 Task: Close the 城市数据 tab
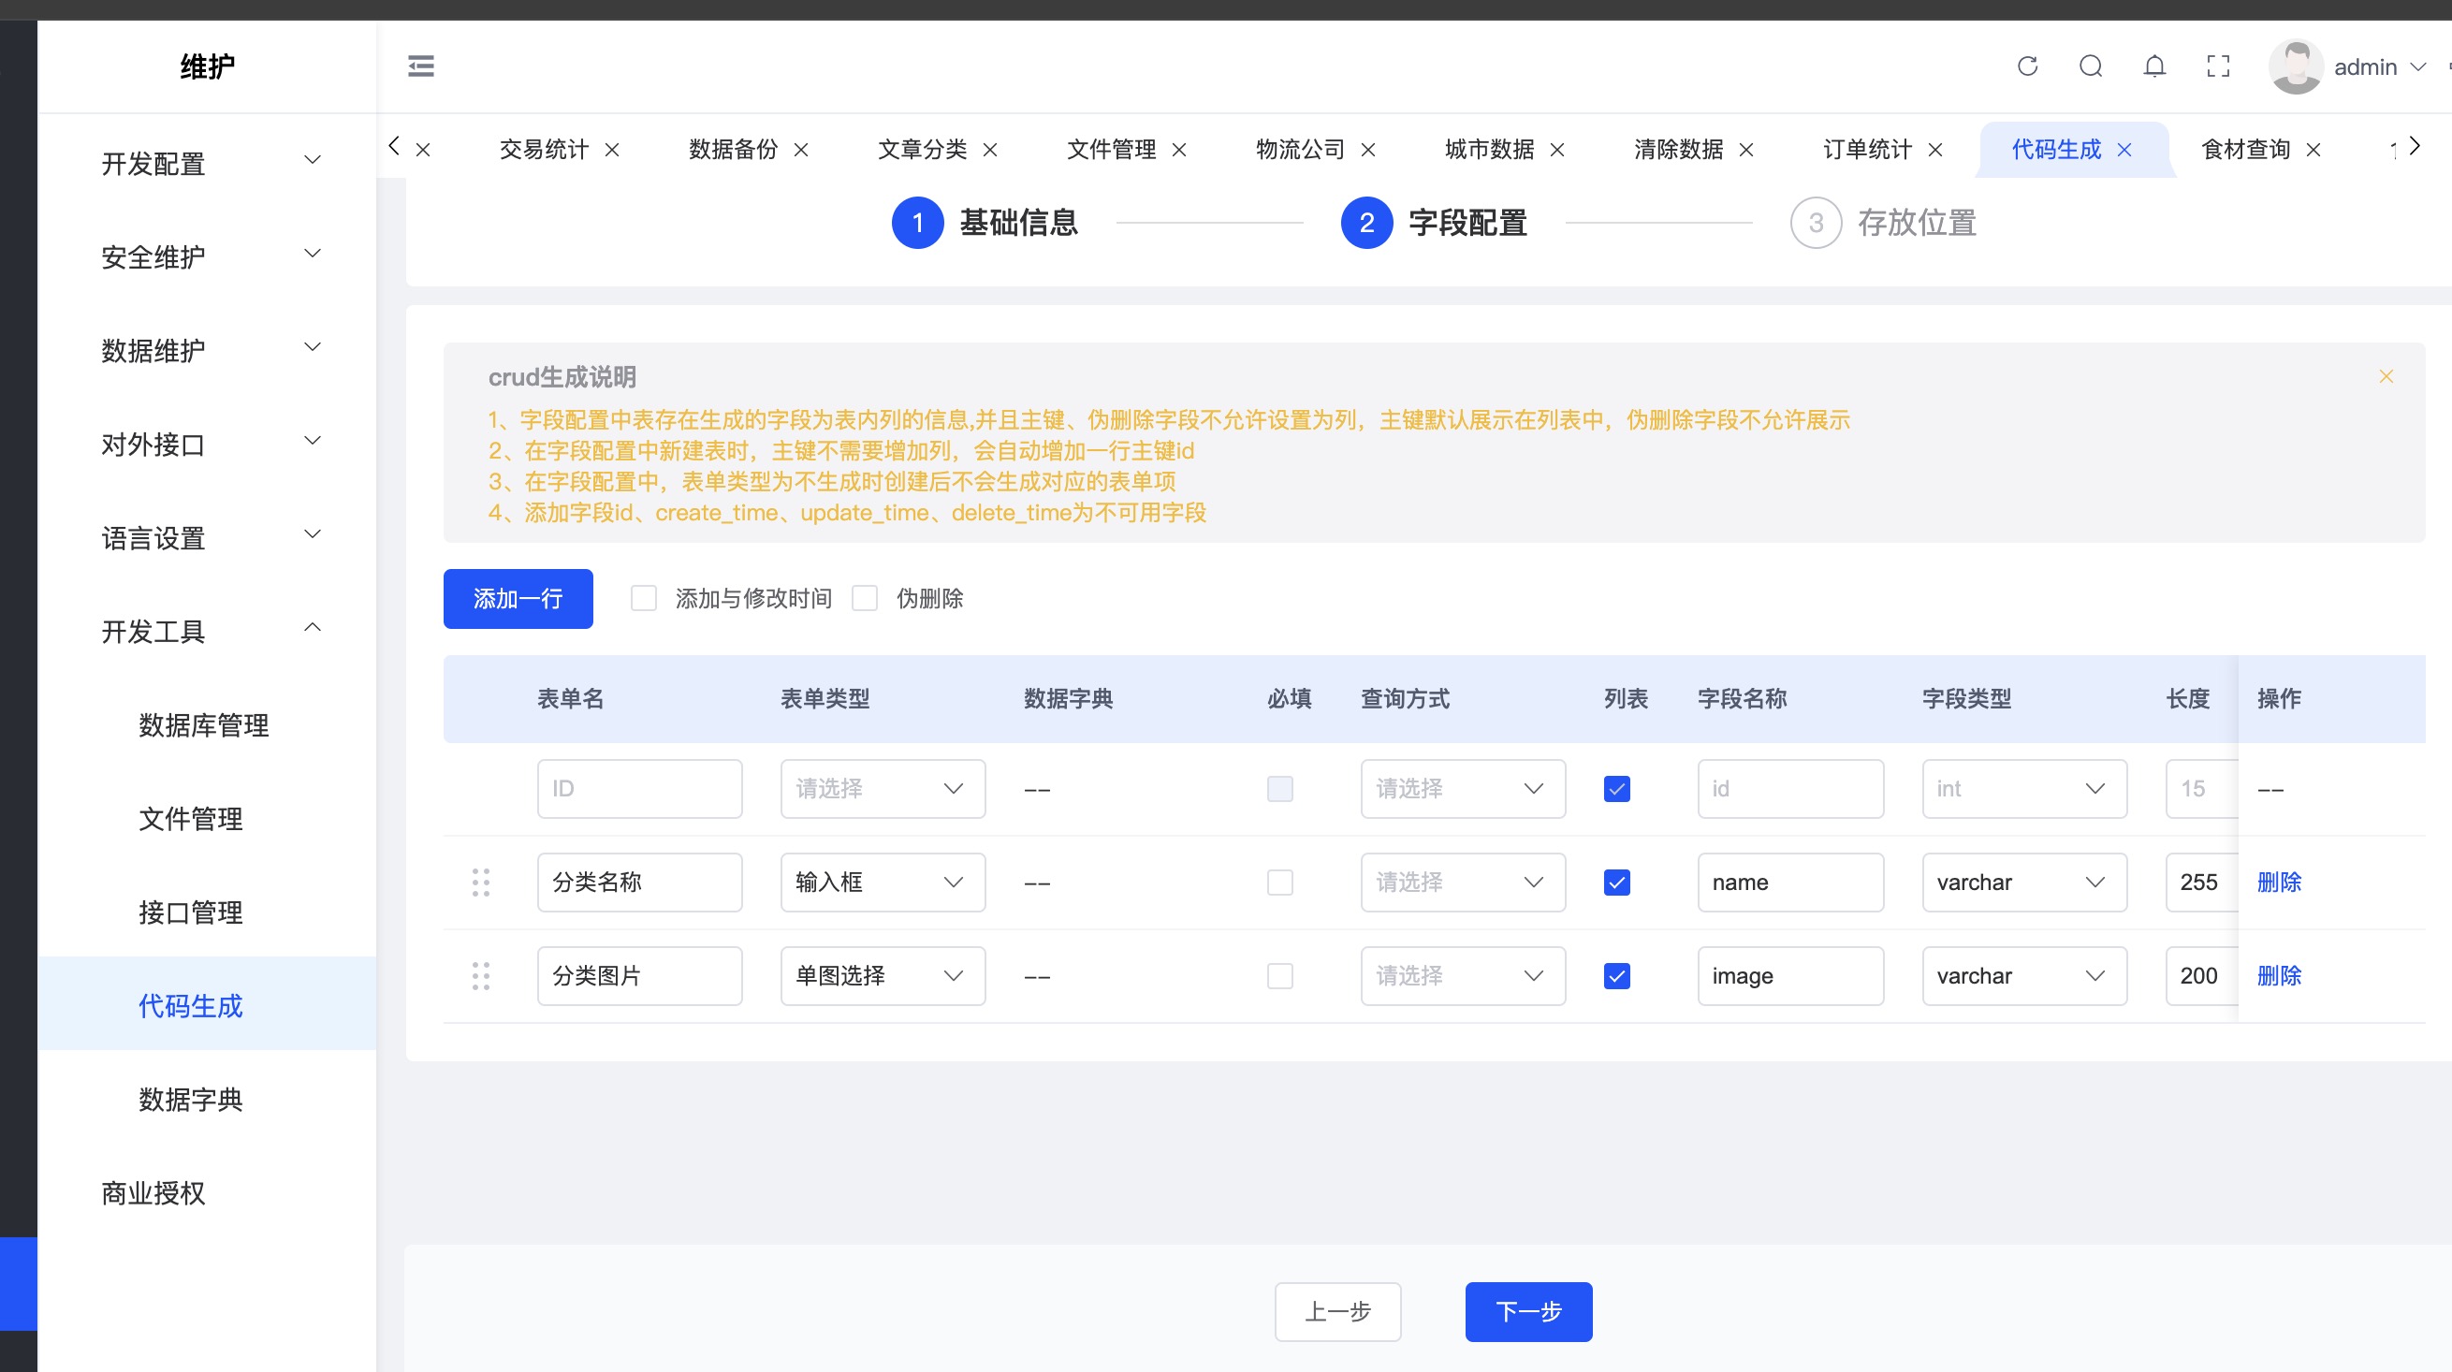pyautogui.click(x=1557, y=150)
